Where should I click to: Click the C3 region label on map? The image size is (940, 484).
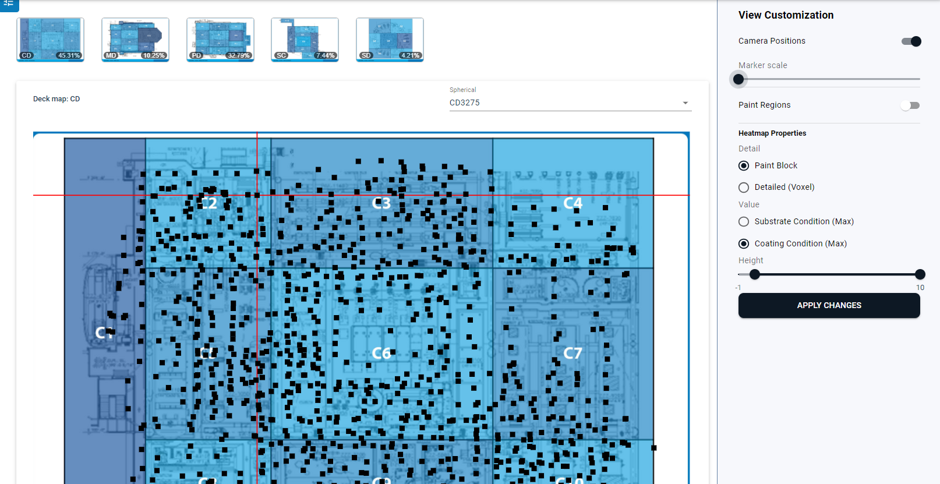[x=381, y=203]
